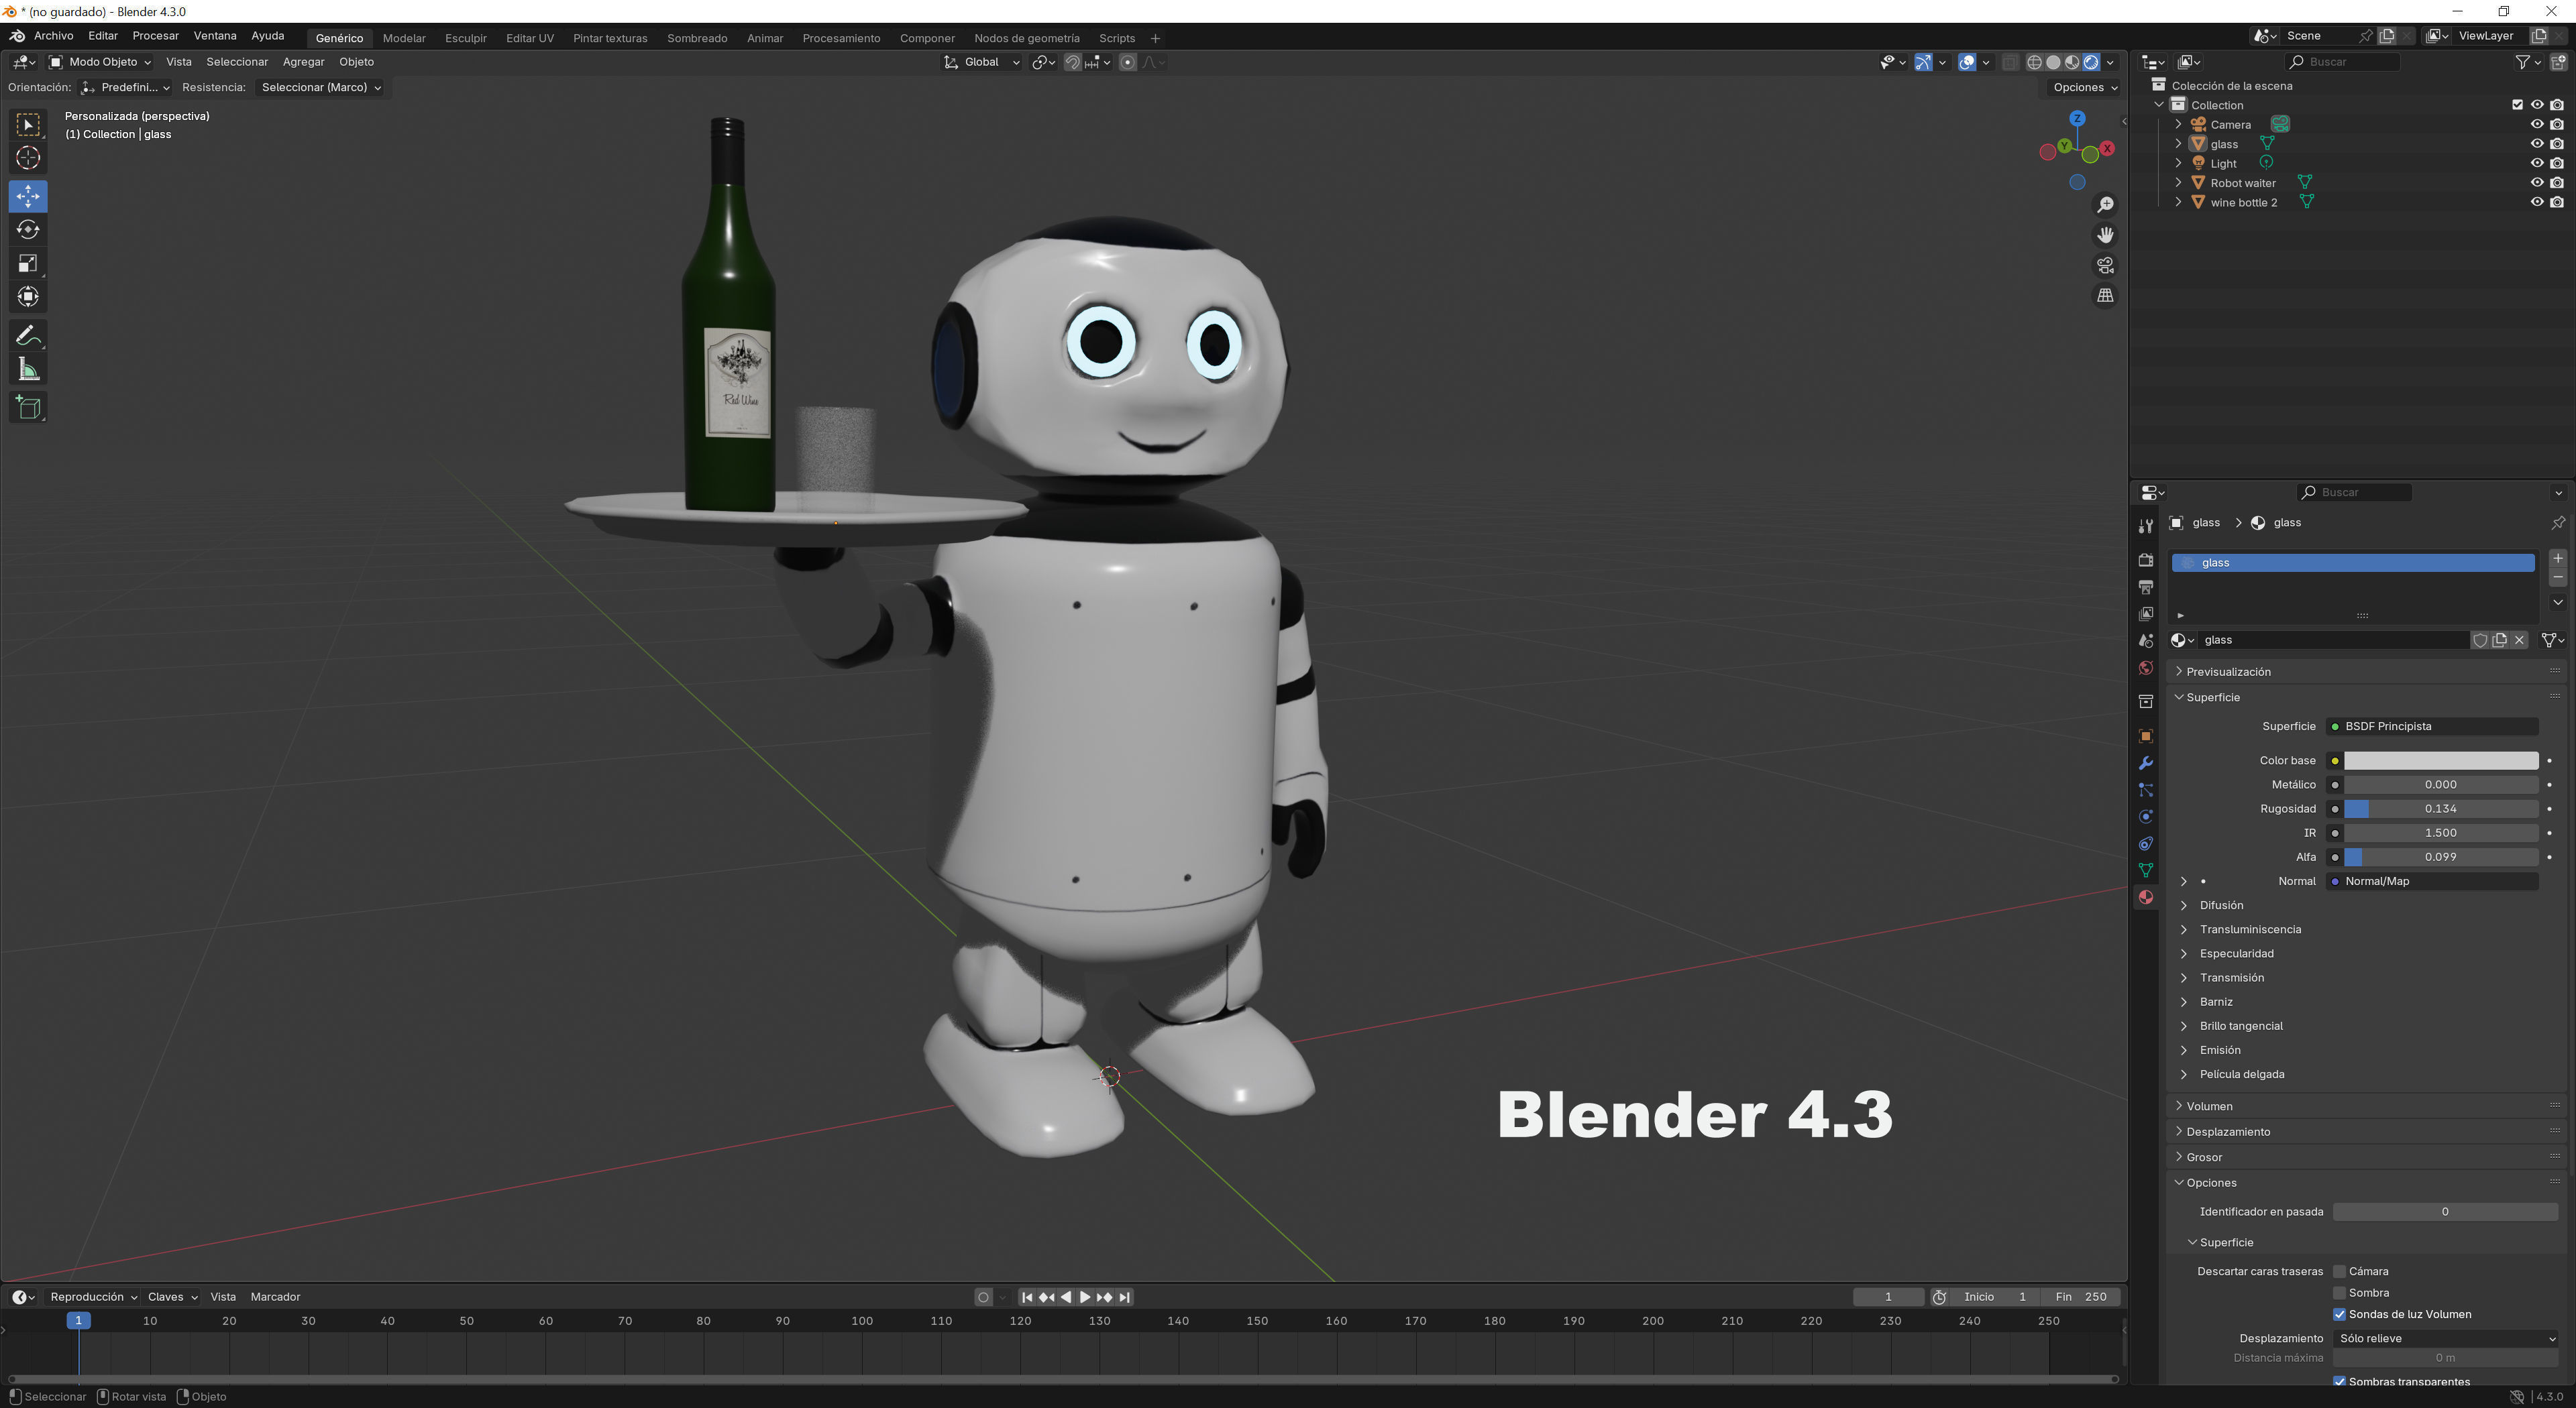The height and width of the screenshot is (1408, 2576).
Task: Click the viewport zoom magnifier icon
Action: point(2105,205)
